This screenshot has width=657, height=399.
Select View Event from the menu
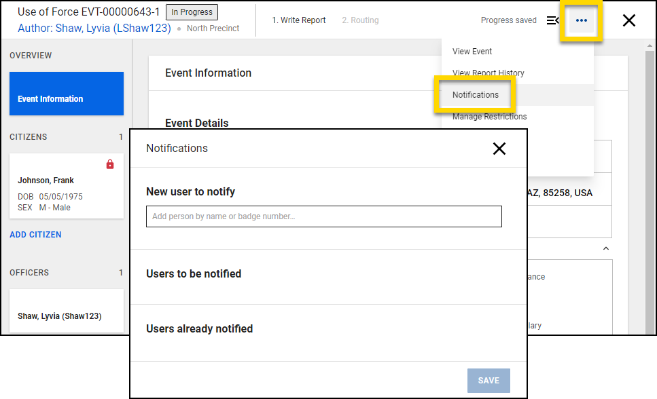[472, 52]
